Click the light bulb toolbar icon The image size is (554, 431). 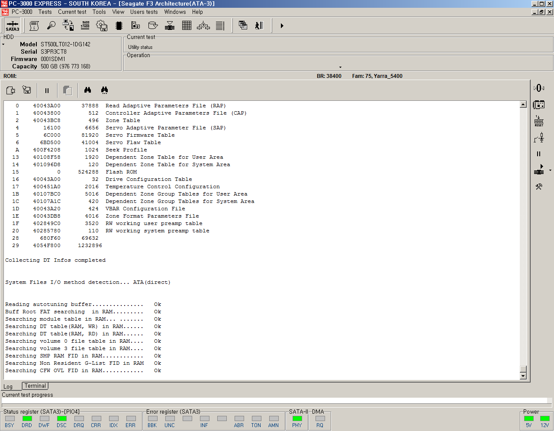51,26
